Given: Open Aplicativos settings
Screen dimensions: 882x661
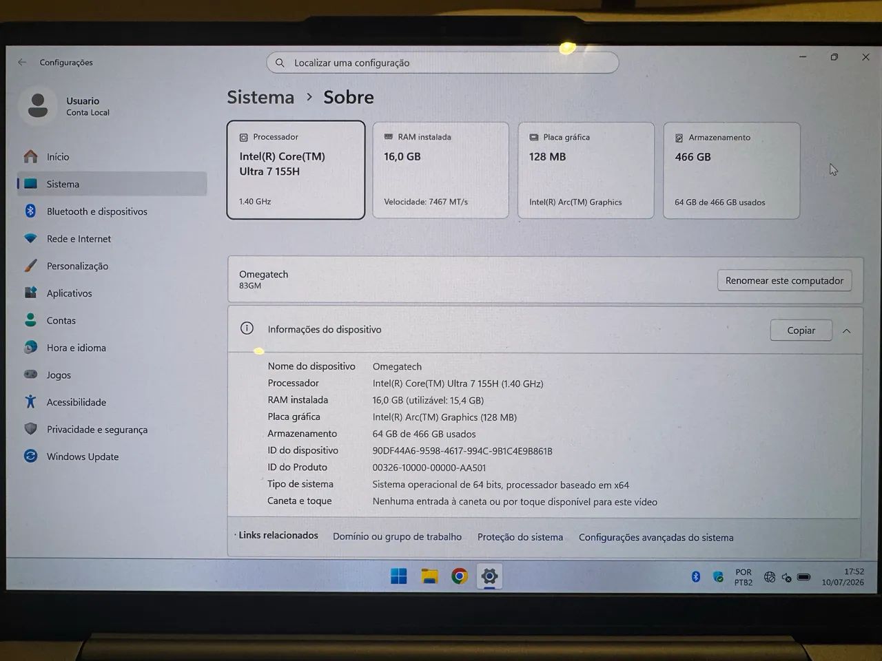Looking at the screenshot, I should [x=112, y=293].
